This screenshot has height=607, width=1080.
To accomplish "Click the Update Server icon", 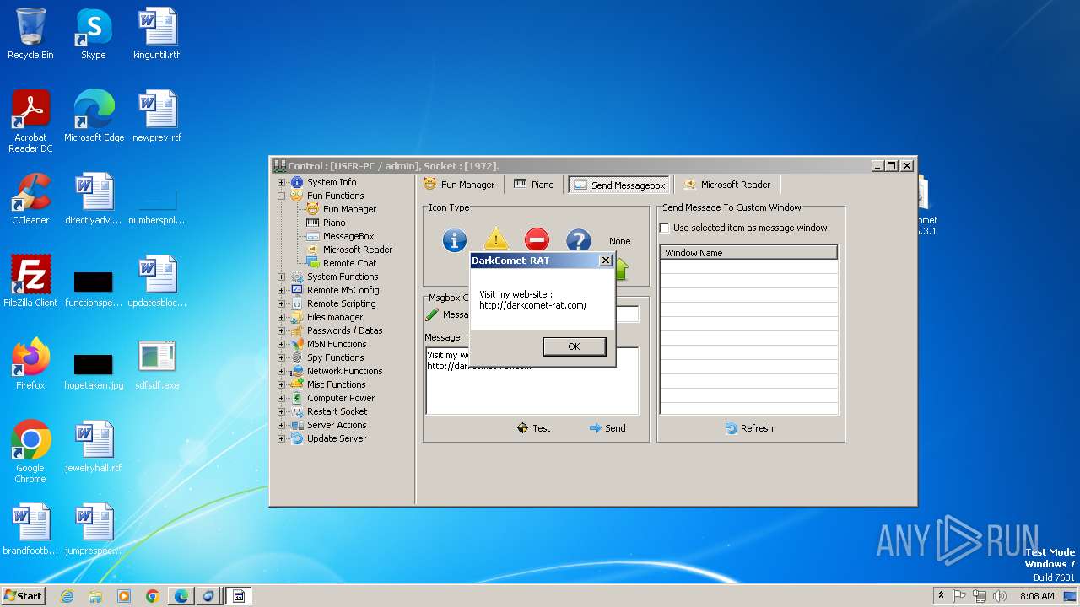I will tap(297, 438).
